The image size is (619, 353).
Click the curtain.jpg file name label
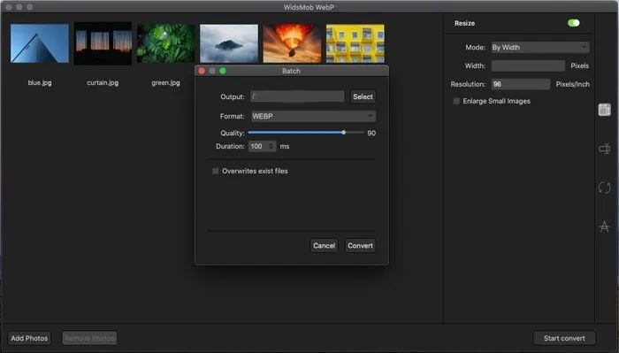103,83
